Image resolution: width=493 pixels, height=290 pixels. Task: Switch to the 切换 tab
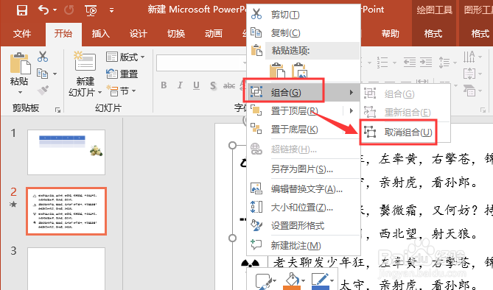(x=176, y=33)
